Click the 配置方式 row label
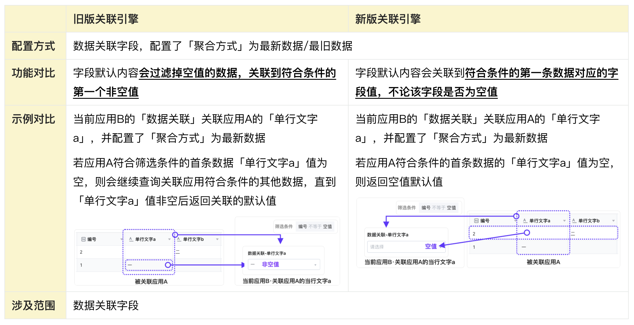Viewport: 634px width, 325px height. (33, 46)
